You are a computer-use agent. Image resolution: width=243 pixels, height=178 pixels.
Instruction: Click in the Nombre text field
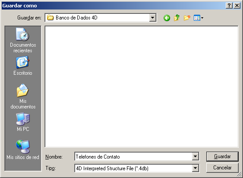pyautogui.click(x=134, y=156)
